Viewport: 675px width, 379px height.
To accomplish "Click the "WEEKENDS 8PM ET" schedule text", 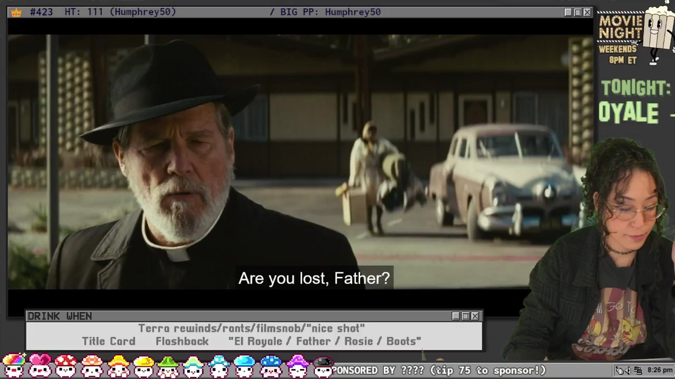I will pyautogui.click(x=618, y=54).
